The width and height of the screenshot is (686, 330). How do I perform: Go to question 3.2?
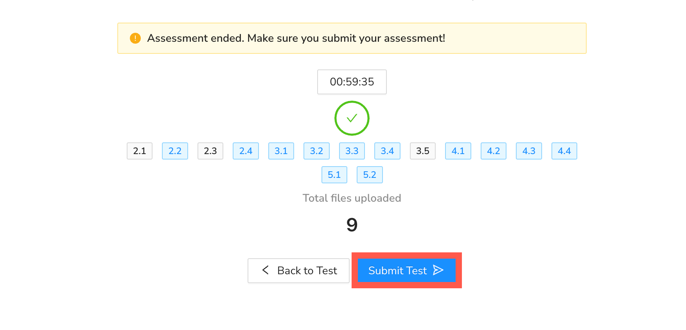(x=316, y=151)
